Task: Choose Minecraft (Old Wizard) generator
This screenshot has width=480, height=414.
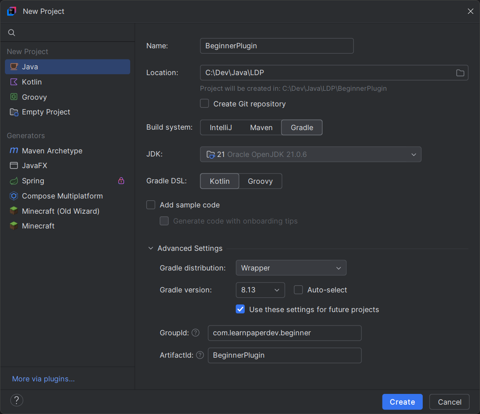Action: [x=60, y=211]
